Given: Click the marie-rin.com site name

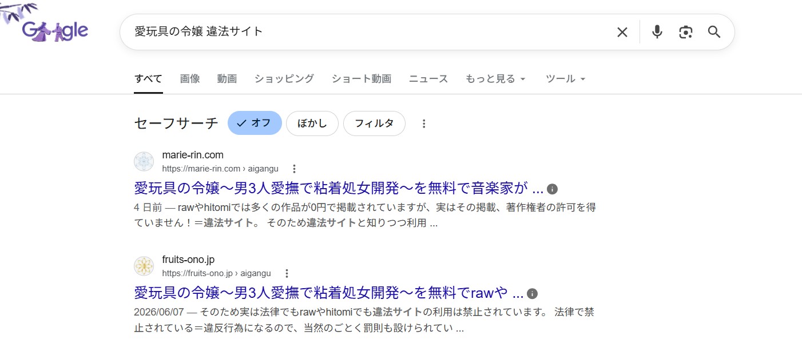Looking at the screenshot, I should (193, 155).
